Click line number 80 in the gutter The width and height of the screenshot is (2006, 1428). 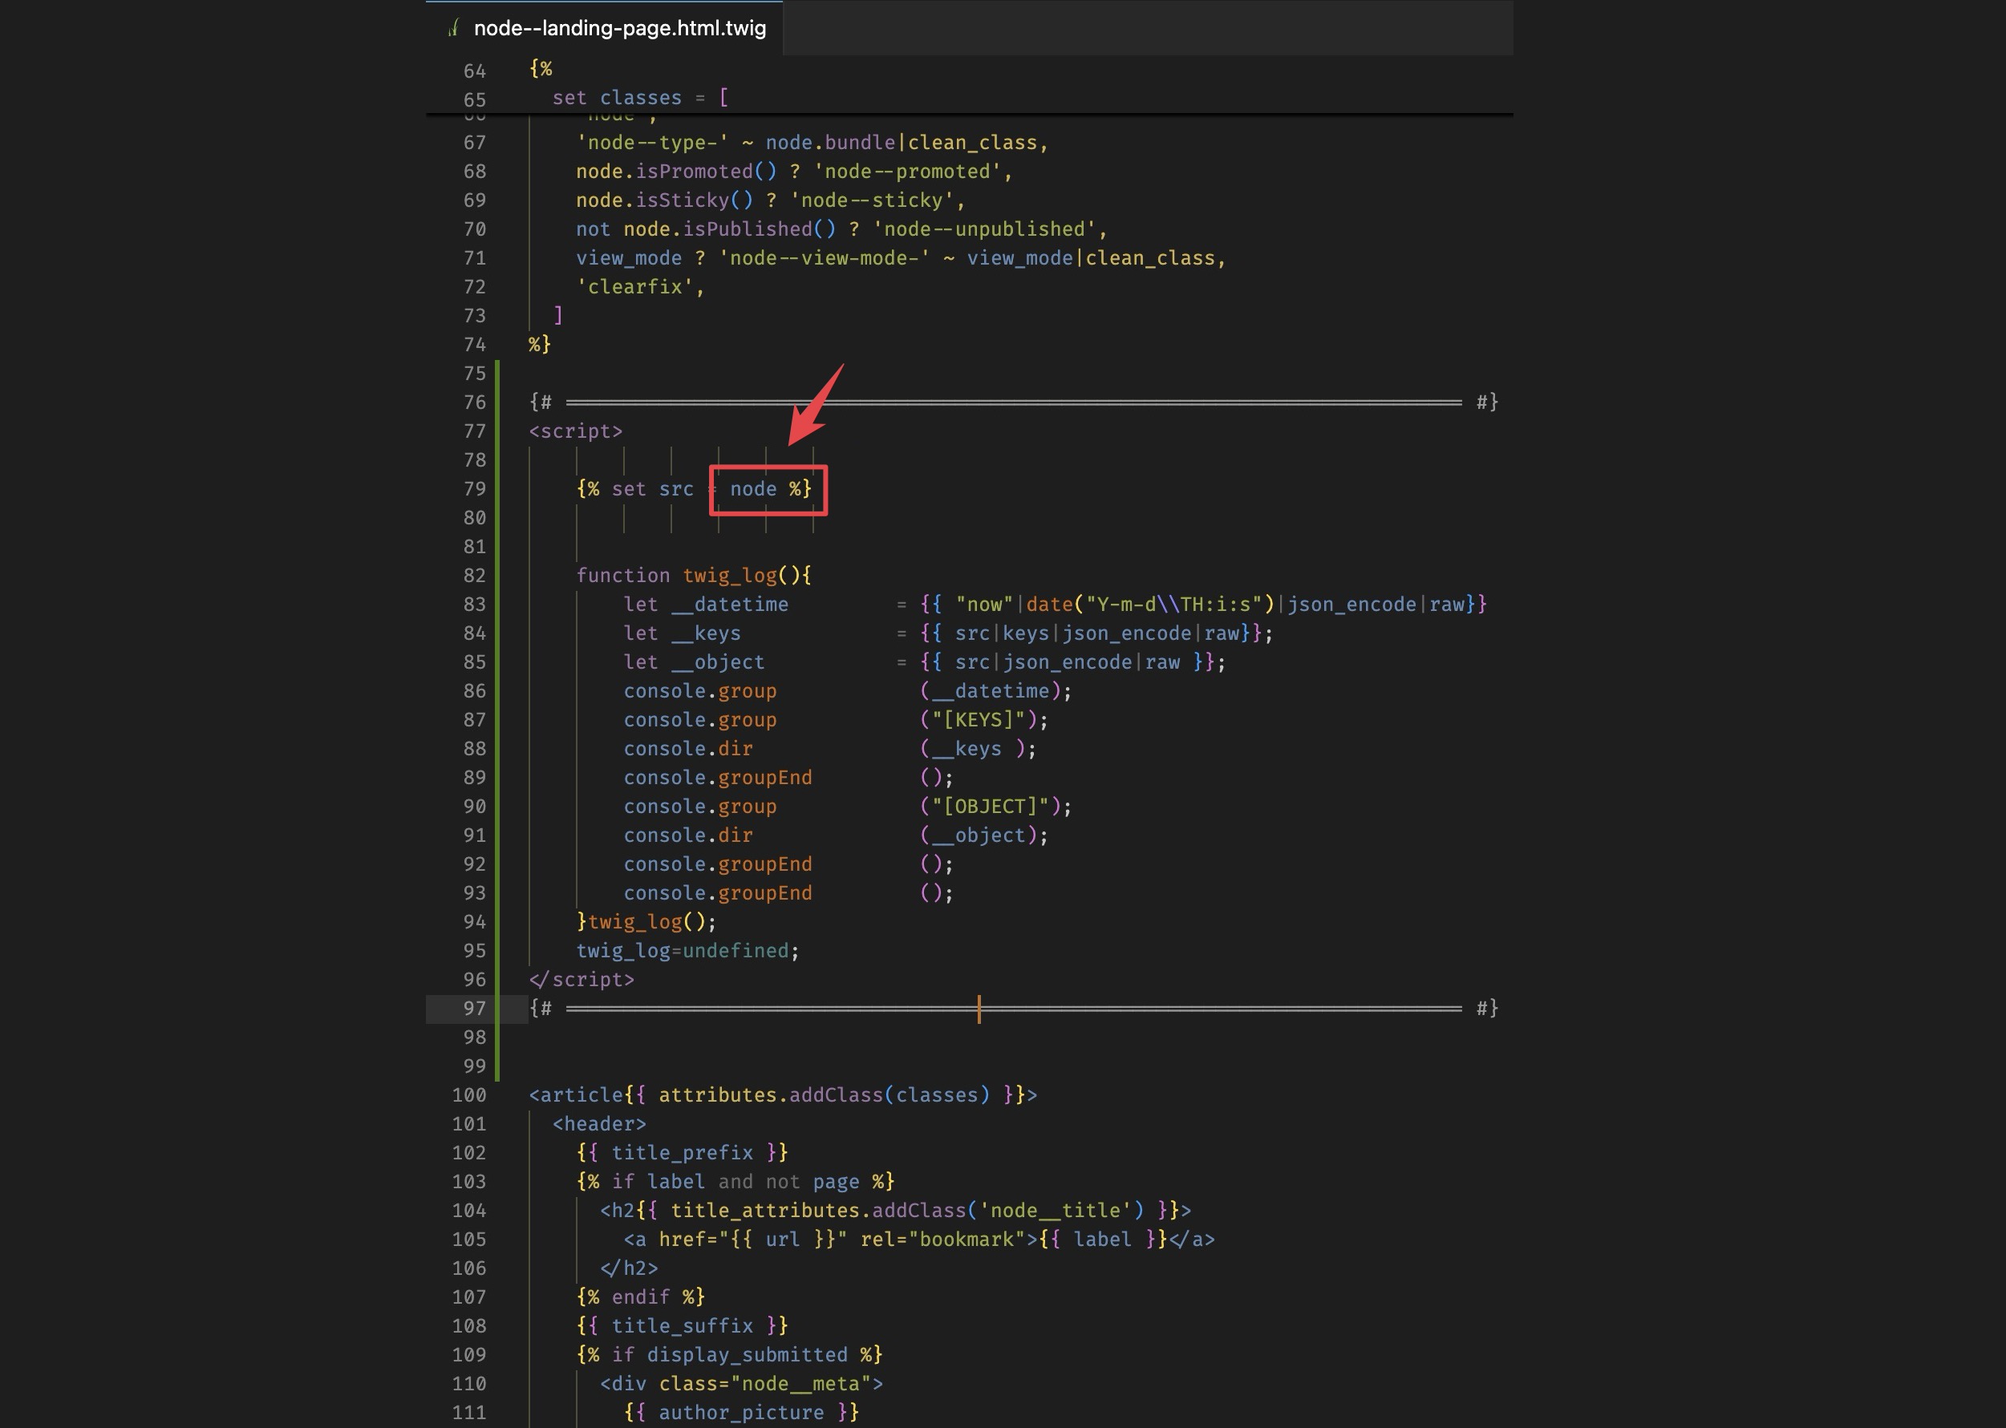pyautogui.click(x=475, y=518)
